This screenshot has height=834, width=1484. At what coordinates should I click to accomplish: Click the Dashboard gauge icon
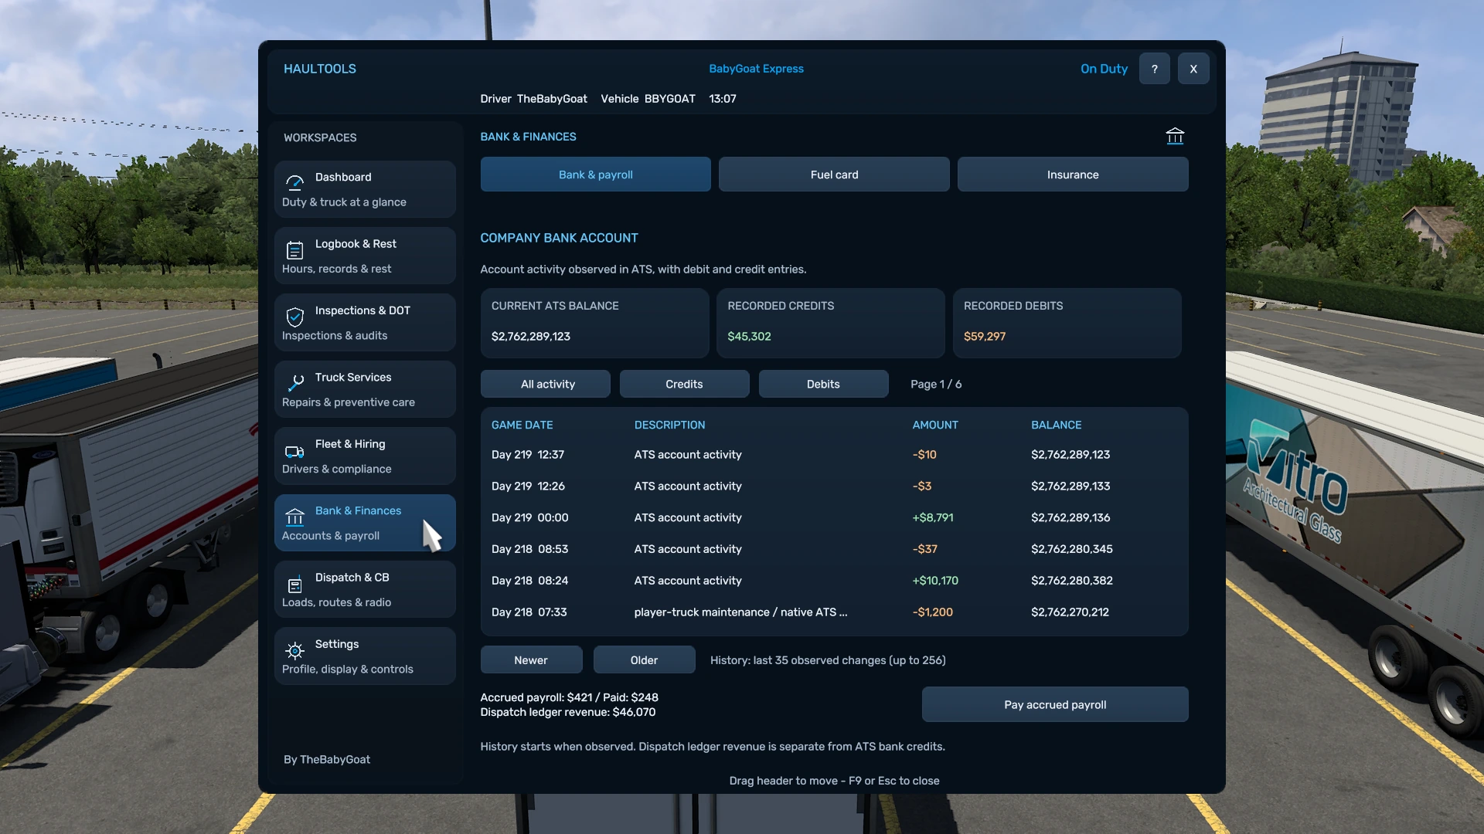pos(294,183)
